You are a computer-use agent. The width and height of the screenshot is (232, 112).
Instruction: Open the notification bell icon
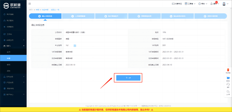click(212, 4)
